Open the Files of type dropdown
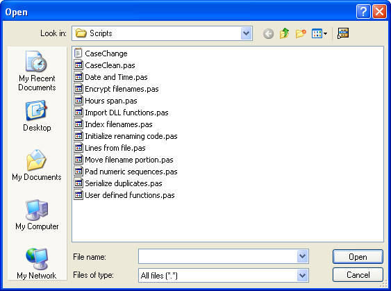Screen dimensions: 391x291 tap(302, 275)
